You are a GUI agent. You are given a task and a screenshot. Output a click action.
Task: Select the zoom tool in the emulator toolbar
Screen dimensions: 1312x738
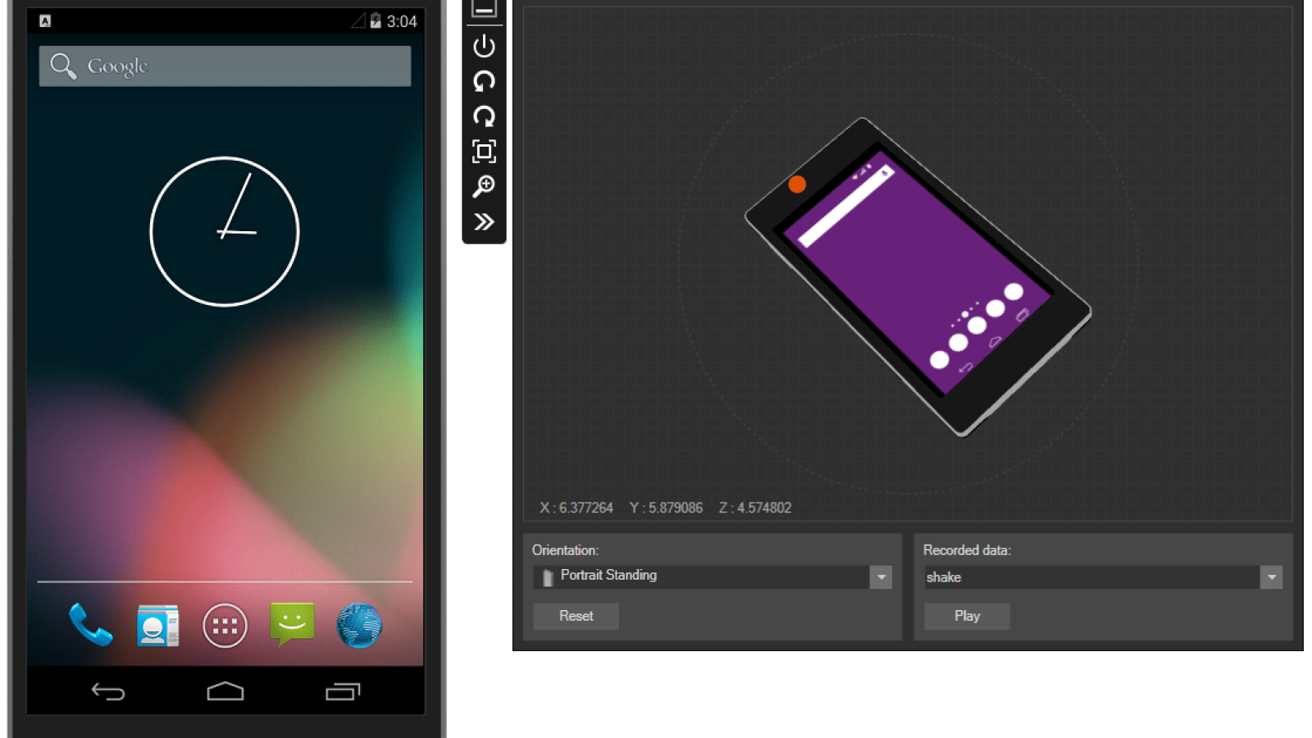pos(484,185)
